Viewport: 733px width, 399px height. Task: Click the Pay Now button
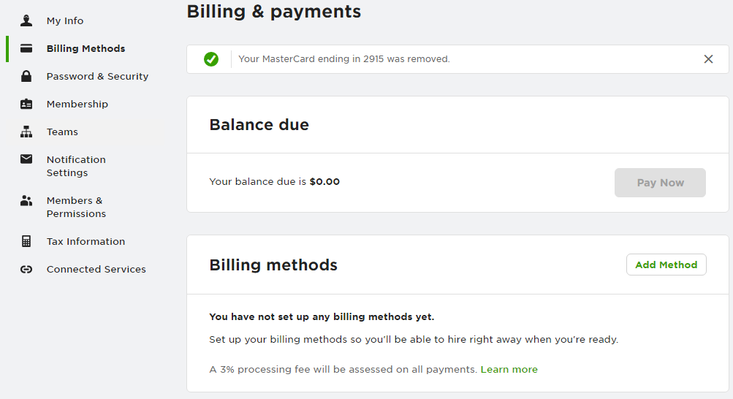(x=660, y=183)
